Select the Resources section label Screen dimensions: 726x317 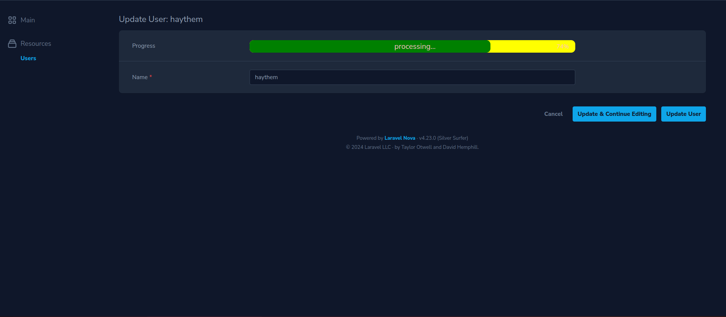(x=36, y=44)
